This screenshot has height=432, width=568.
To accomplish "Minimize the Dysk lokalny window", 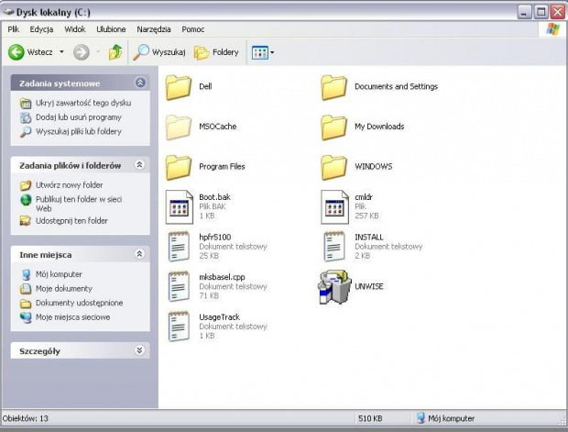I will (x=524, y=12).
